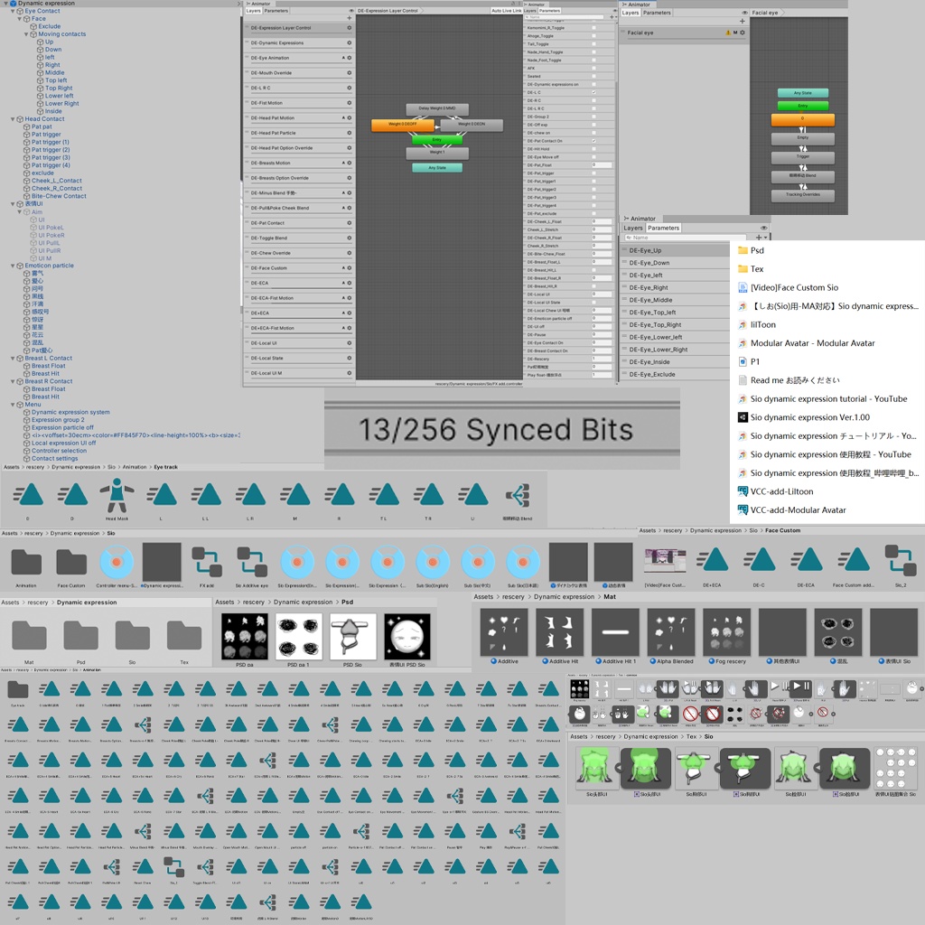Select the Additive material icon
This screenshot has height=925, width=925.
[503, 631]
